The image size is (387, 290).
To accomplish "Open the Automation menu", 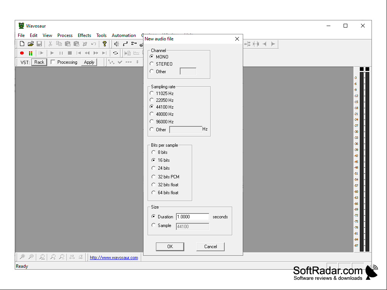I will (124, 35).
